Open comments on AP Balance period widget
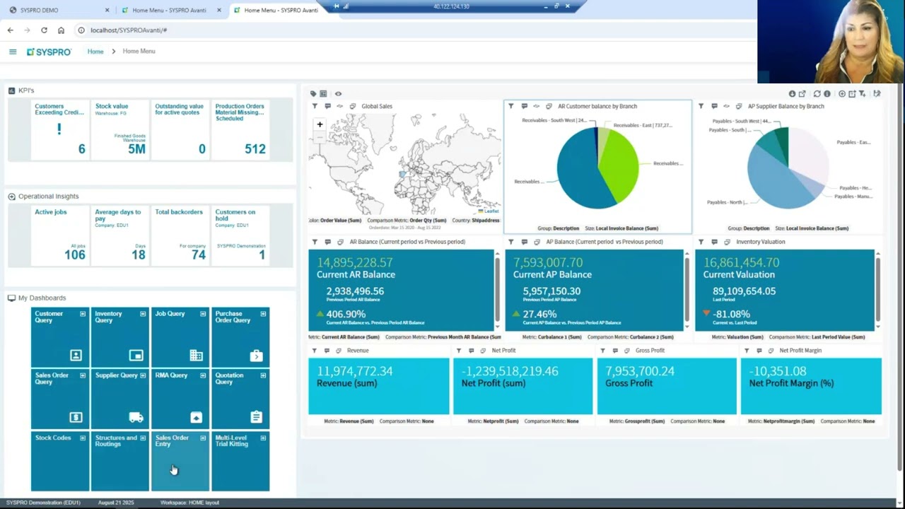Screen dimensions: 905x509 tap(524, 242)
